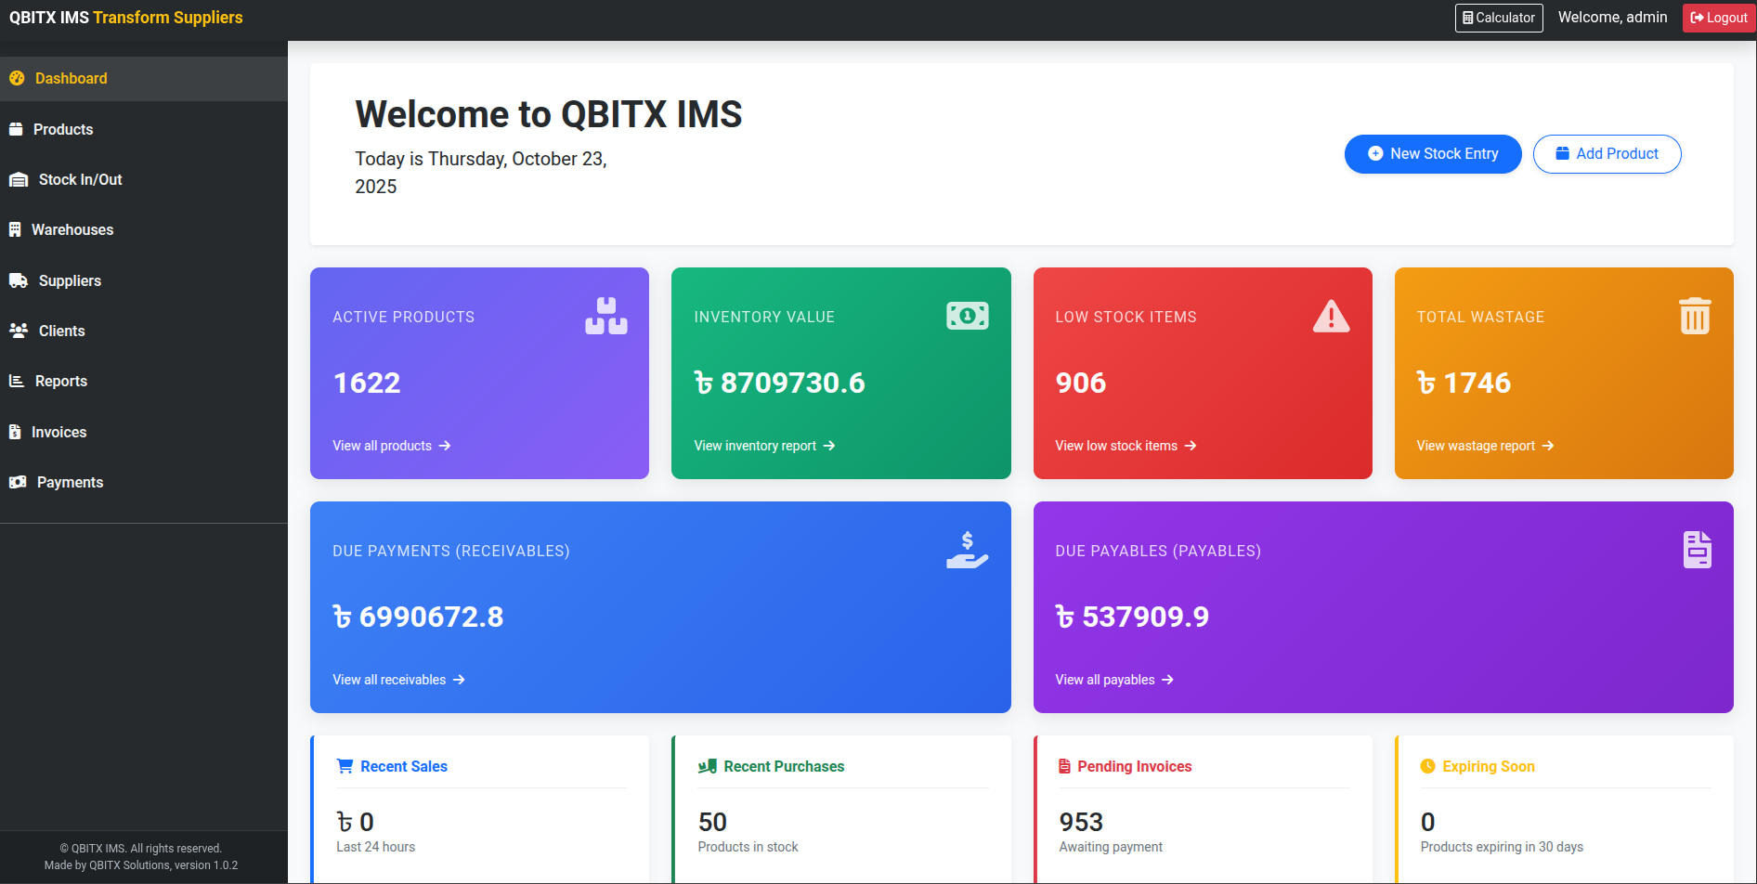Click the trash icon on Total Wastage card
This screenshot has width=1757, height=884.
pos(1695,316)
